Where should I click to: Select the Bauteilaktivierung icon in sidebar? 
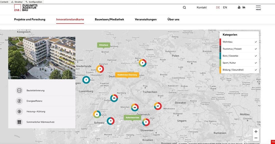(x=19, y=90)
